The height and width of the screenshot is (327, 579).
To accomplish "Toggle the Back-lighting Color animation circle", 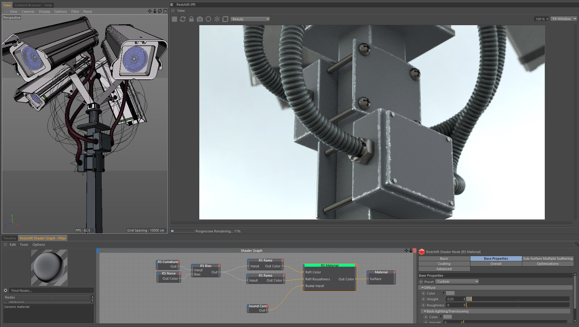I will [x=426, y=317].
